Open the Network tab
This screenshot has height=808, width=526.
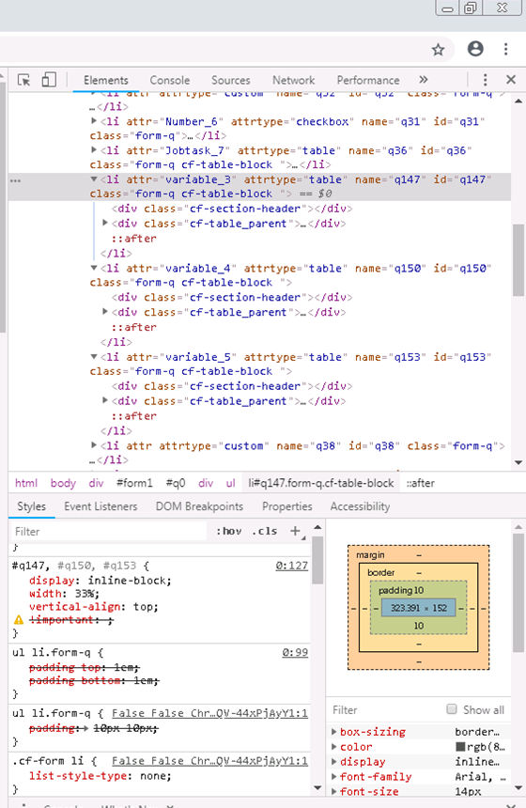click(293, 81)
